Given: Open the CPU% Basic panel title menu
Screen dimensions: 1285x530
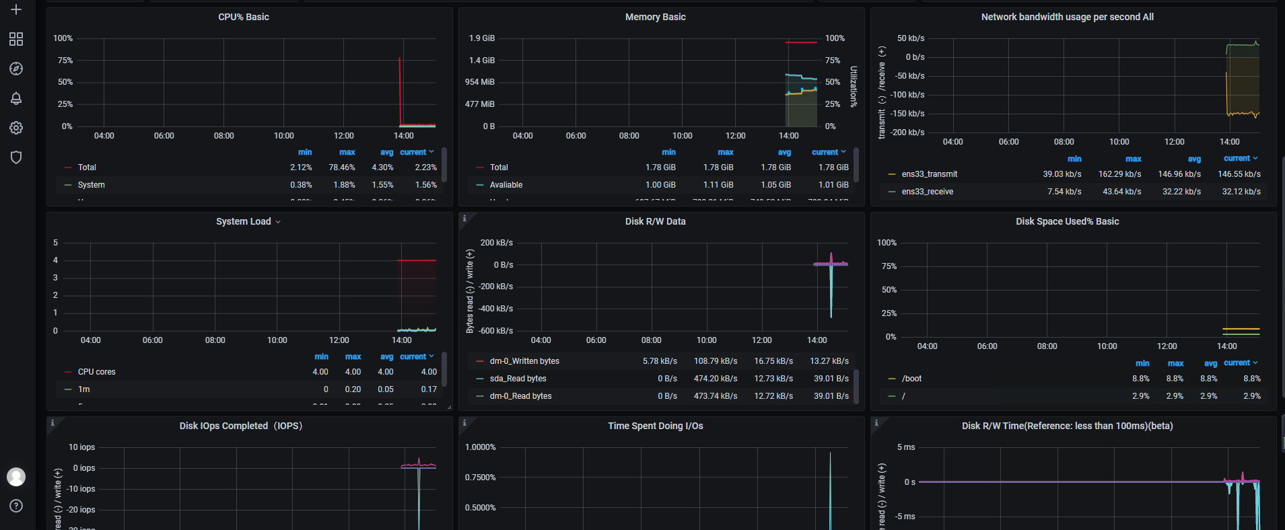Looking at the screenshot, I should pos(244,17).
